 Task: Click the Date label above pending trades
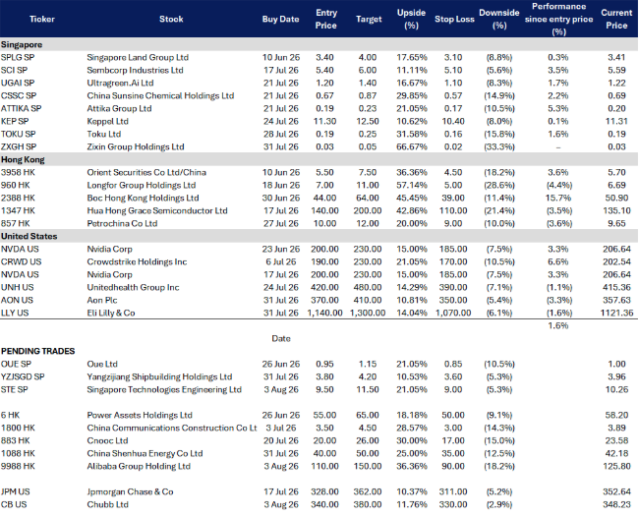point(281,339)
